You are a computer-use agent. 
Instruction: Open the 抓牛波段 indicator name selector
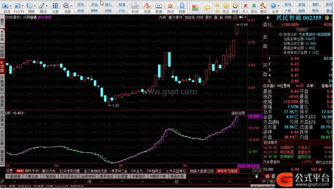44,17
